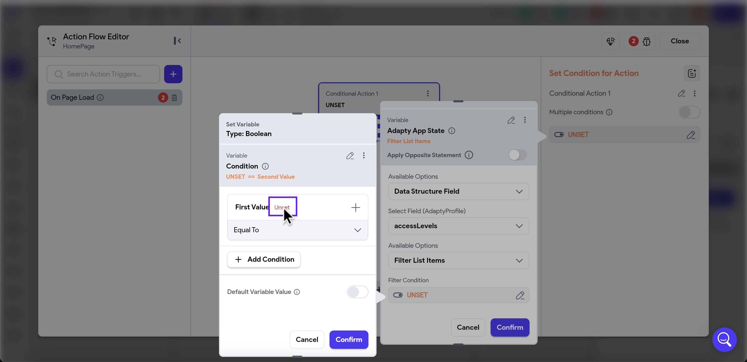747x362 pixels.
Task: Open the help search bubble
Action: pos(724,339)
